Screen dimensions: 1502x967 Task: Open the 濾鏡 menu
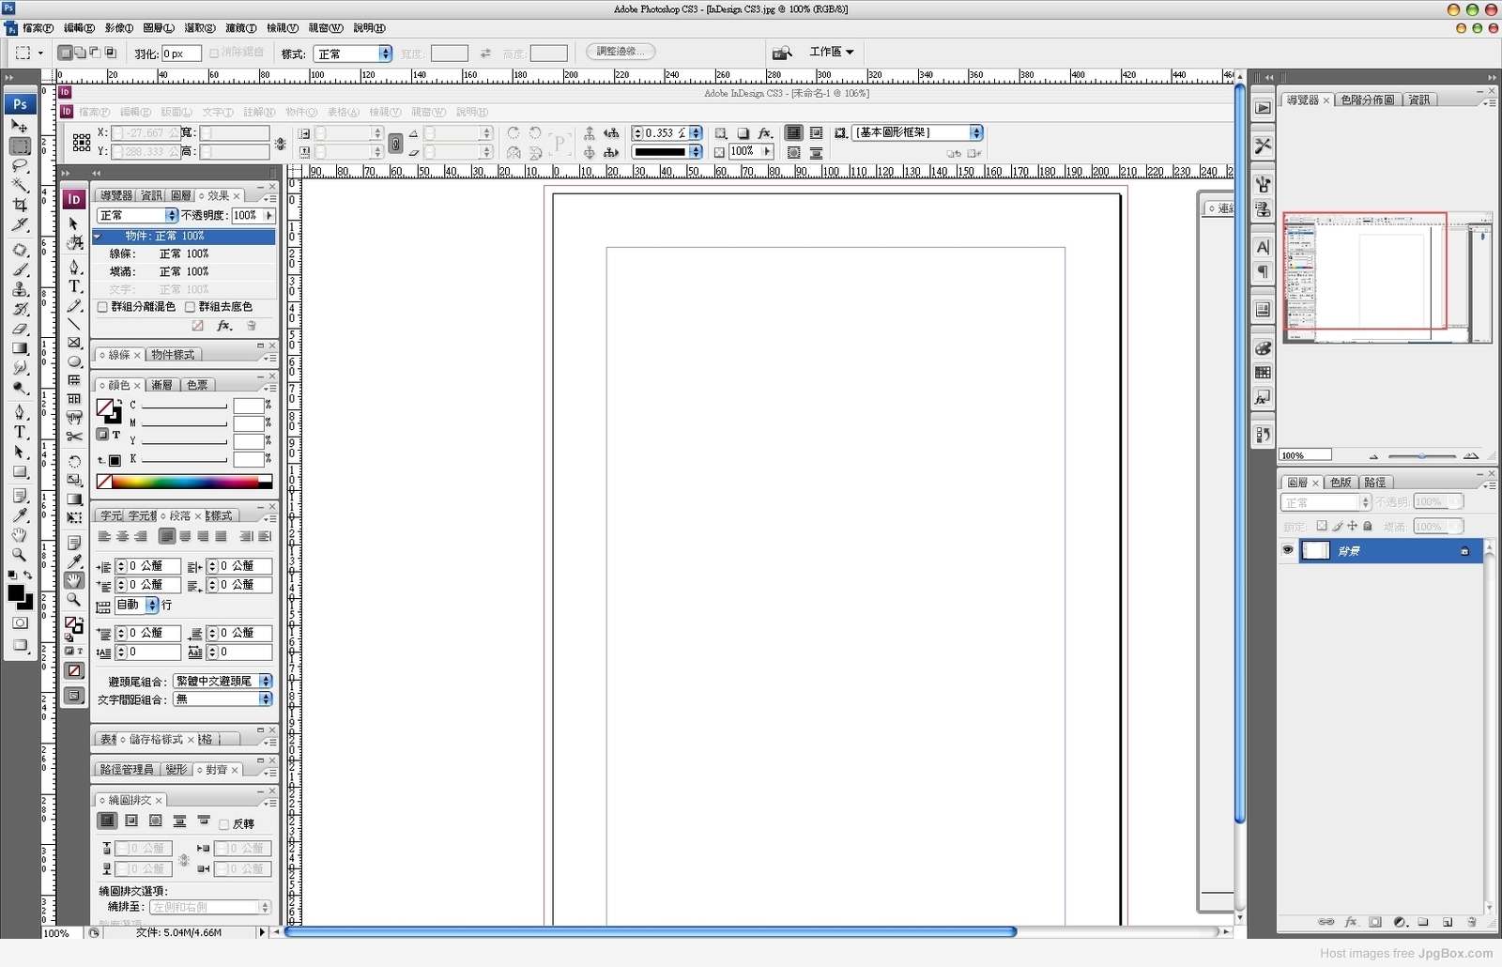click(x=241, y=28)
